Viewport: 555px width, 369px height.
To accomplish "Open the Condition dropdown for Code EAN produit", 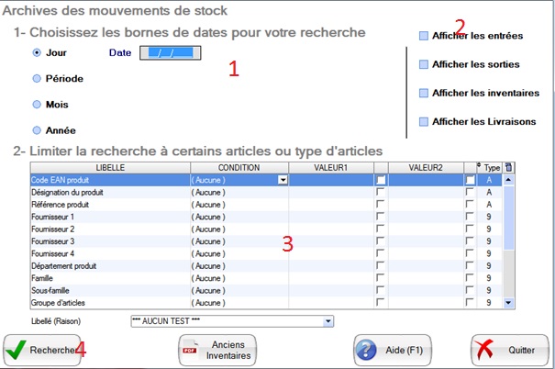I will click(x=283, y=181).
